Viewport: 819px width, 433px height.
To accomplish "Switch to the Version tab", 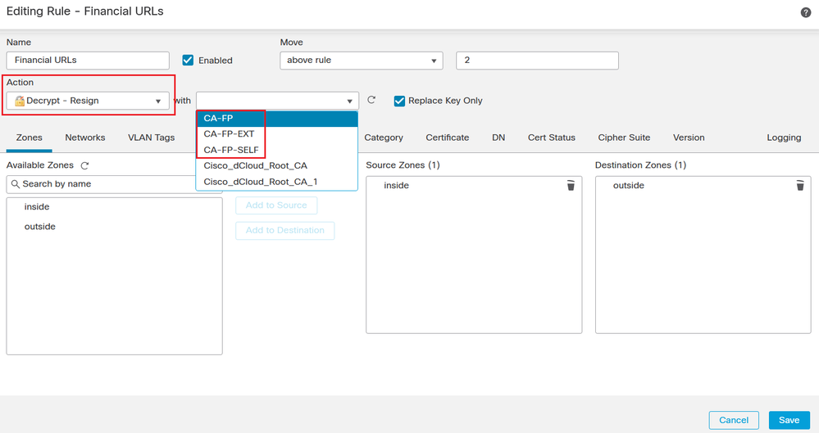I will 689,138.
